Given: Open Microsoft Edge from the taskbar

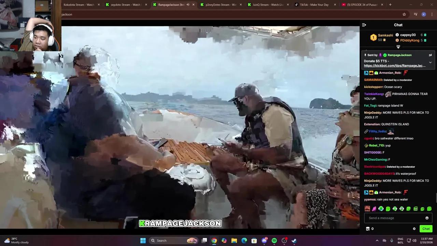Looking at the screenshot, I should pyautogui.click(x=244, y=241).
